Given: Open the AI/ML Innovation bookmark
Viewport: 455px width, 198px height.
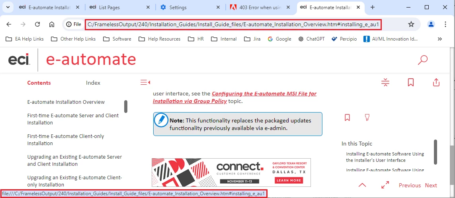Looking at the screenshot, I should [391, 39].
